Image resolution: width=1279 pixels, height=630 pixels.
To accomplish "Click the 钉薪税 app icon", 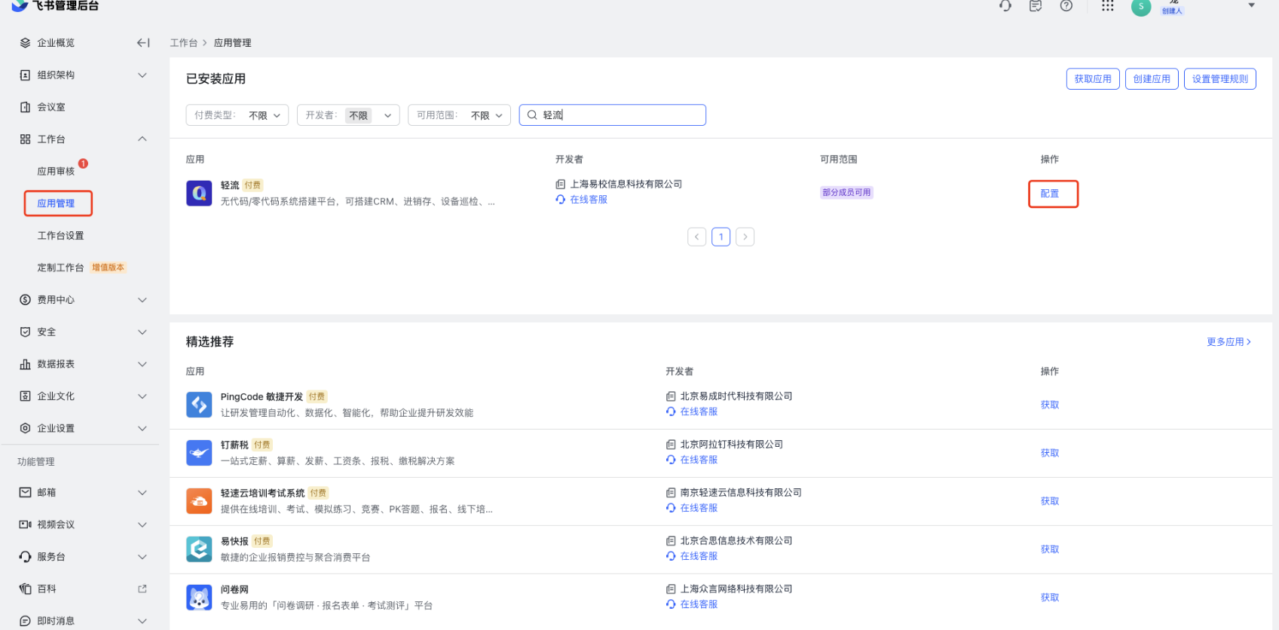I will tap(199, 453).
